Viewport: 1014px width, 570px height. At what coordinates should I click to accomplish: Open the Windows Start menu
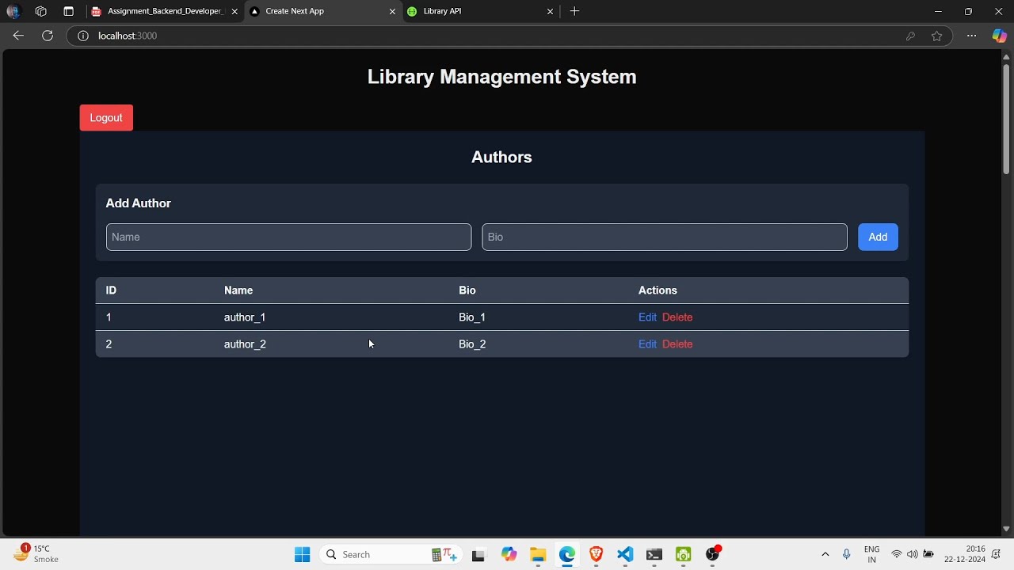coord(303,554)
